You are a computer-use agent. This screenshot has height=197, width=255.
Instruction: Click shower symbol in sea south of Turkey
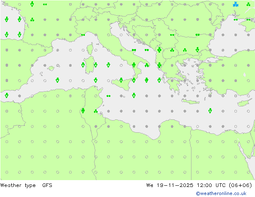click(x=210, y=111)
